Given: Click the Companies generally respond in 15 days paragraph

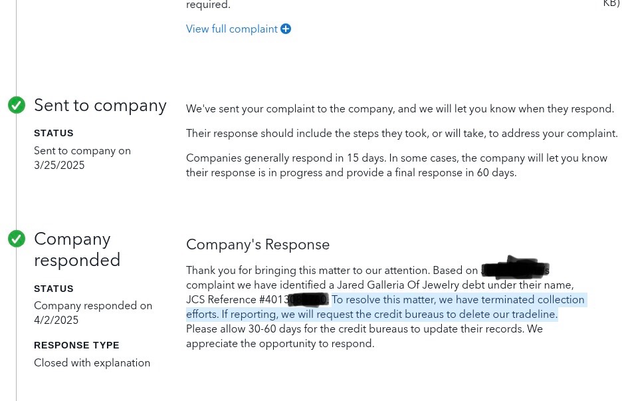Looking at the screenshot, I should pos(397,165).
